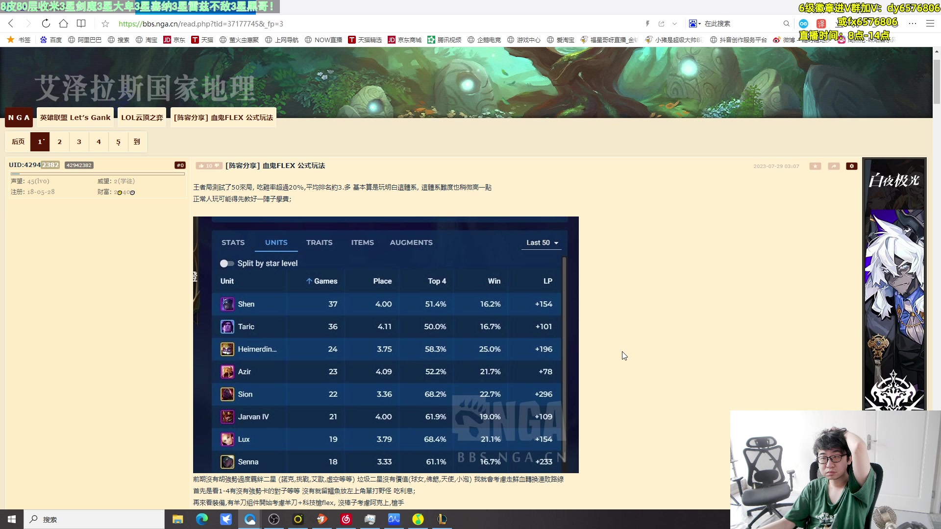Click the page vertical scrollbar thumb

coord(937,81)
